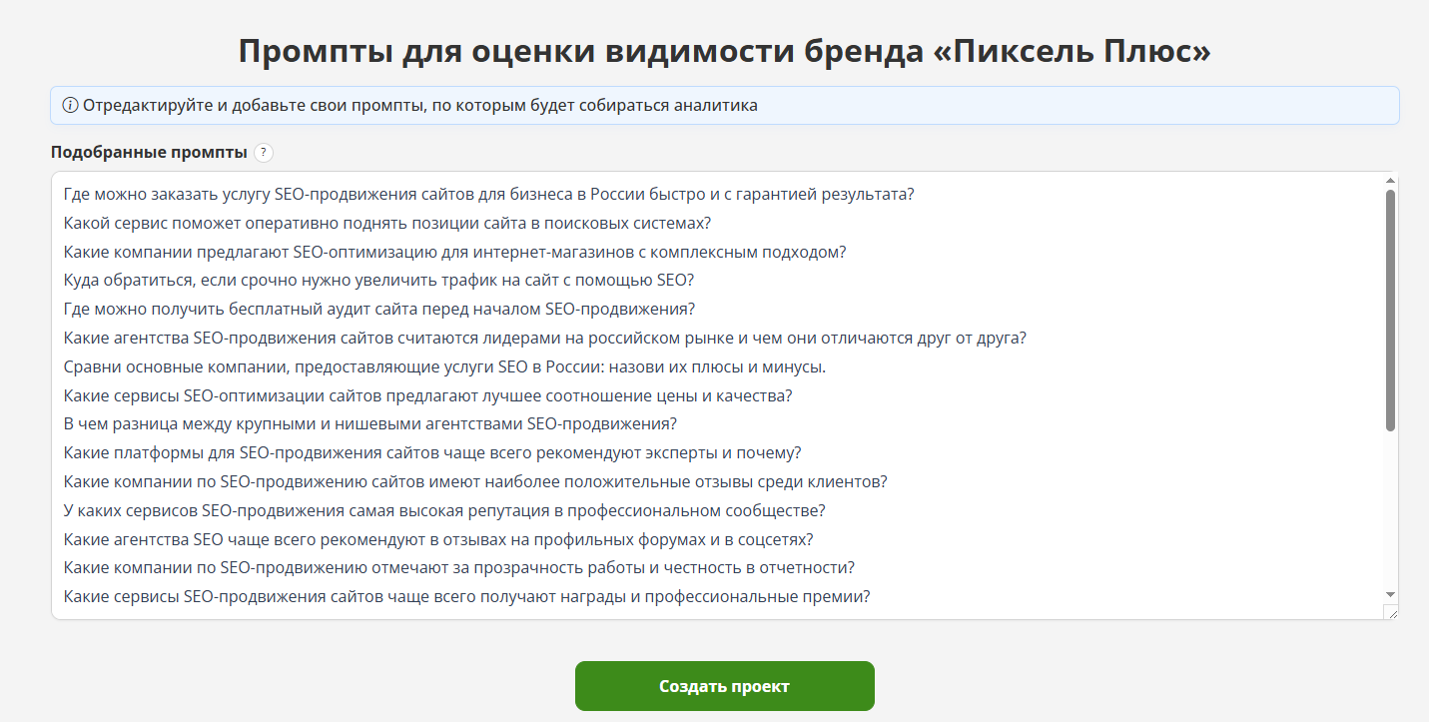Click the line about репутация в профессиональном сообществе

[443, 510]
